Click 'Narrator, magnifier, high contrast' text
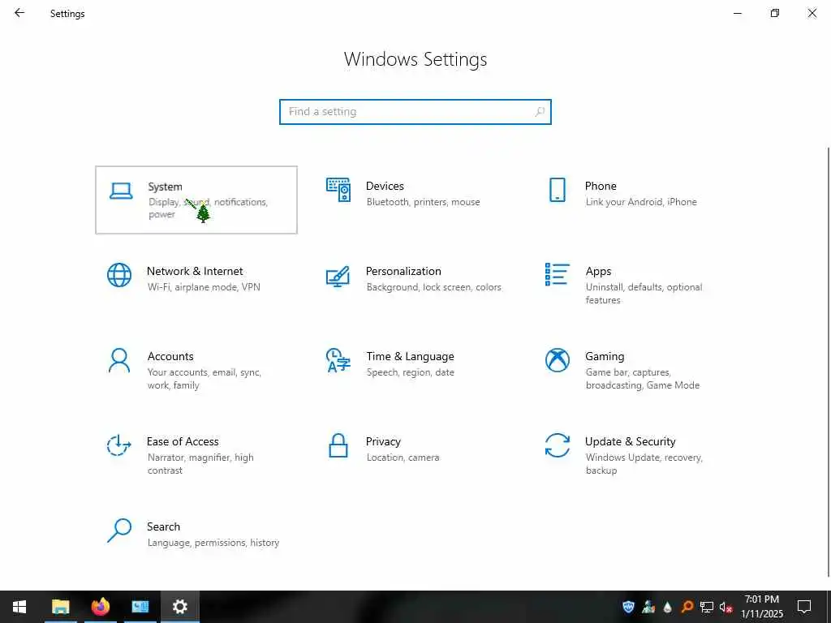Screen dimensions: 831x623 [x=200, y=463]
